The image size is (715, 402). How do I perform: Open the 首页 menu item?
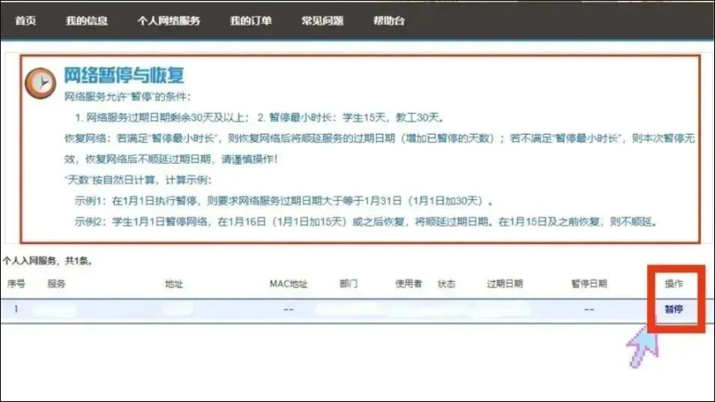(26, 21)
